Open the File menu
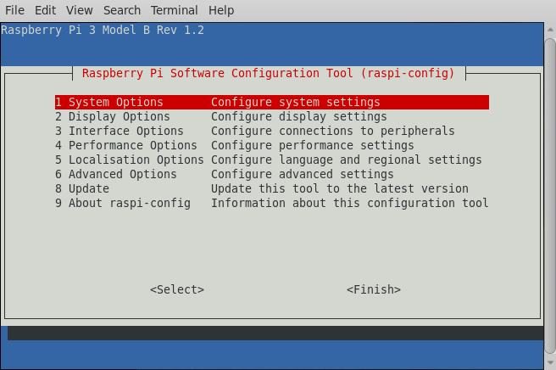This screenshot has width=556, height=370. pyautogui.click(x=14, y=10)
